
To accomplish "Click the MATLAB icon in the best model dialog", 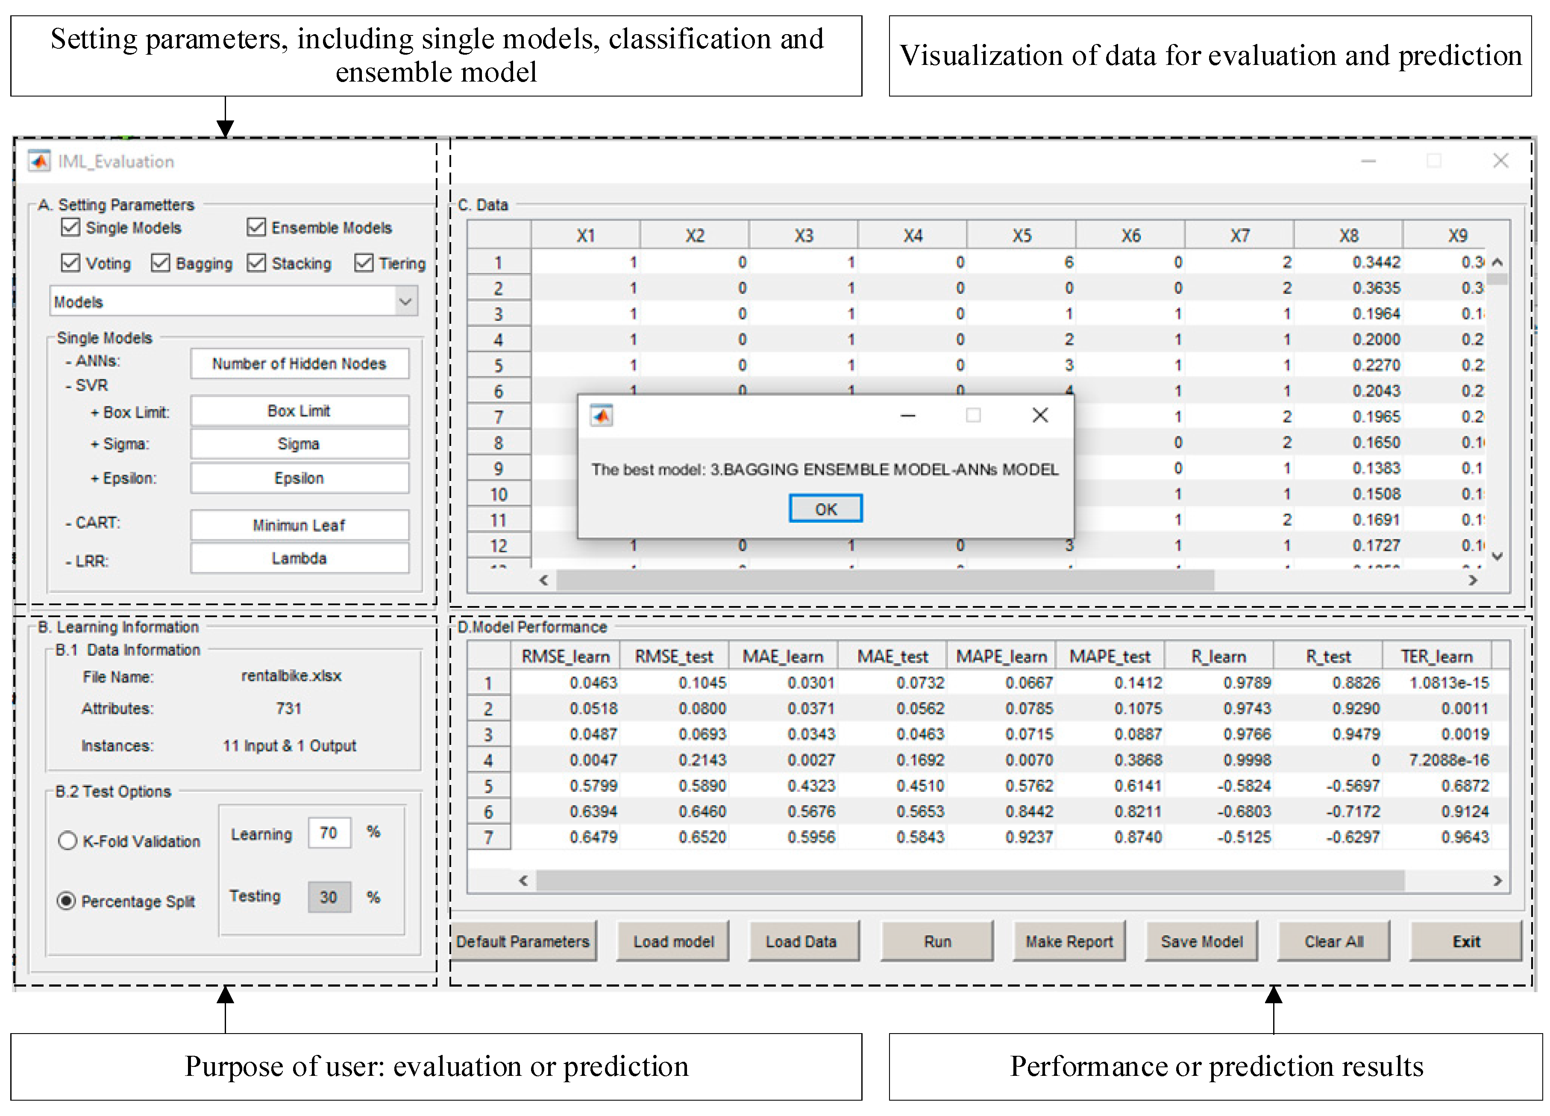I will pyautogui.click(x=602, y=416).
